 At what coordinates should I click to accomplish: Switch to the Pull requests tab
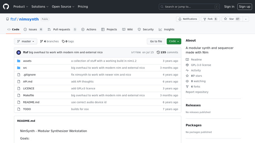coord(63,29)
